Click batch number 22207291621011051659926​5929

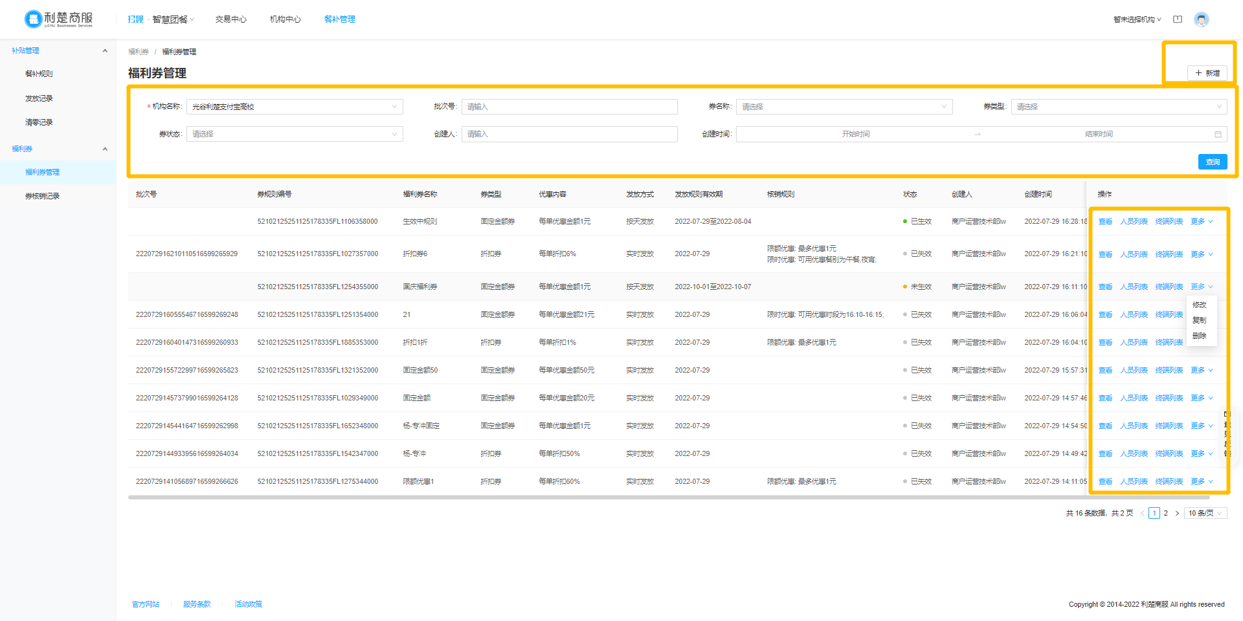(x=187, y=254)
